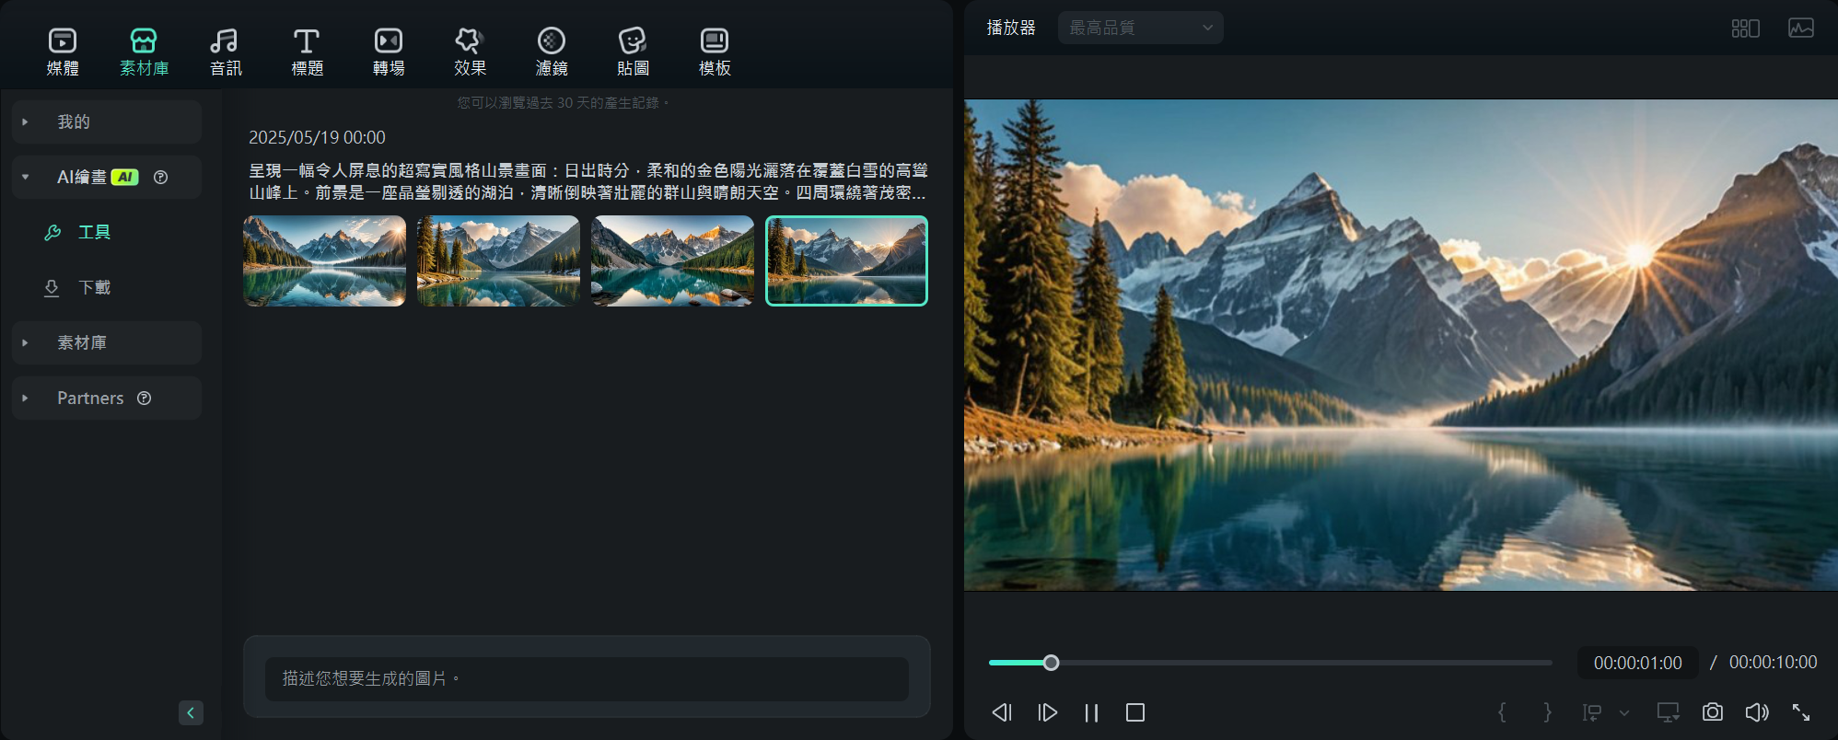Screen dimensions: 1838x740
Task: Take a snapshot with the camera icon
Action: (1713, 712)
